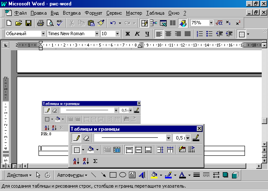Viewport: 268px width, 191px height.
Task: Insert table icon in front panel
Action: [117, 150]
